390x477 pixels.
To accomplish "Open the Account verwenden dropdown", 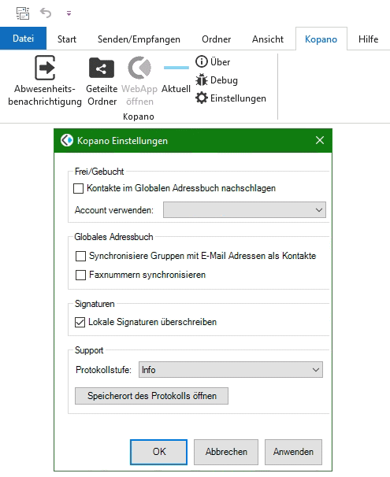I will [x=244, y=210].
